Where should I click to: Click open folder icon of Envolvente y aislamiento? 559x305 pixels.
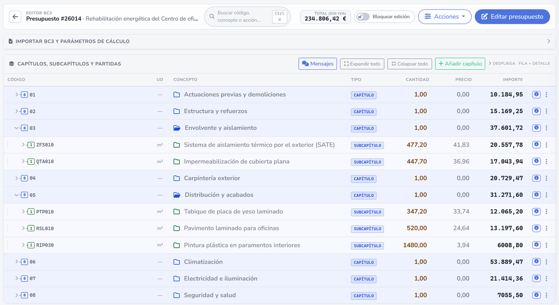177,128
